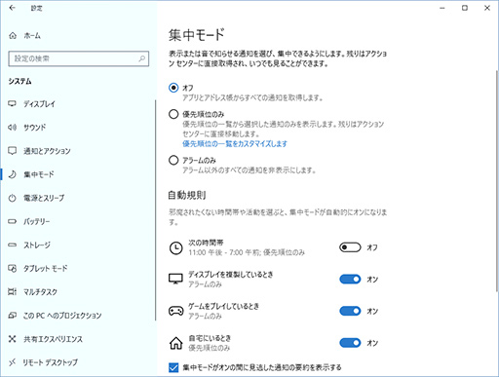Click the リモート デスクトップ icon

[12, 362]
